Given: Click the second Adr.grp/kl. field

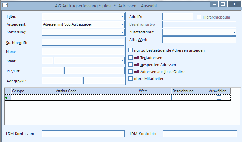Looking at the screenshot, I should 104,81.
